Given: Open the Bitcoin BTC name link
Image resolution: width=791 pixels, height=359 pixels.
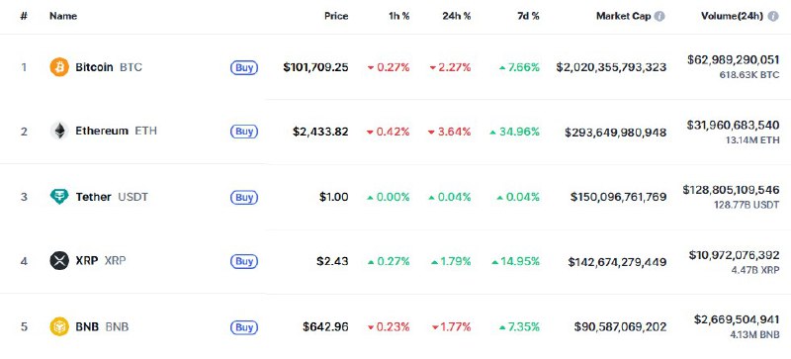Looking at the screenshot, I should 109,67.
